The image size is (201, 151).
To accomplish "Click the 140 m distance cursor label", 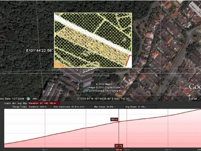I will [119, 150].
